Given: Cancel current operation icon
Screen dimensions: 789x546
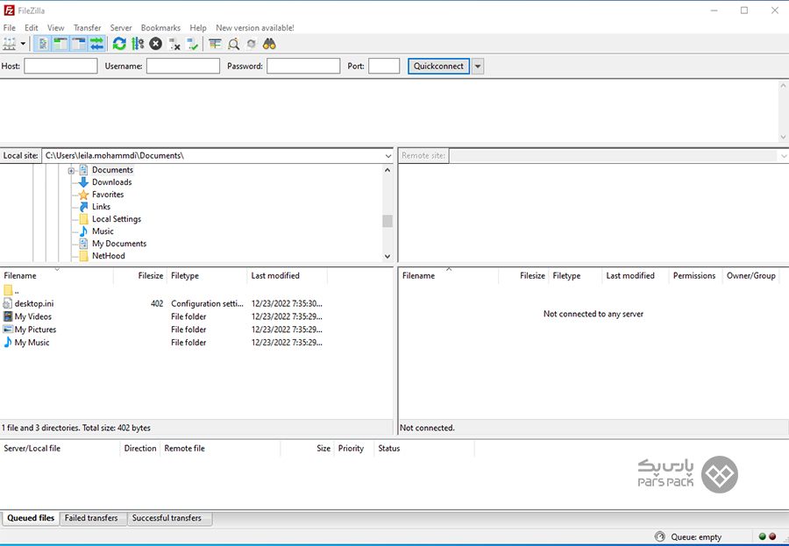Looking at the screenshot, I should [x=156, y=45].
